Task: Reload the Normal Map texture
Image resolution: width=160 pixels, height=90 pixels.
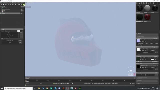Action: pos(145,41)
